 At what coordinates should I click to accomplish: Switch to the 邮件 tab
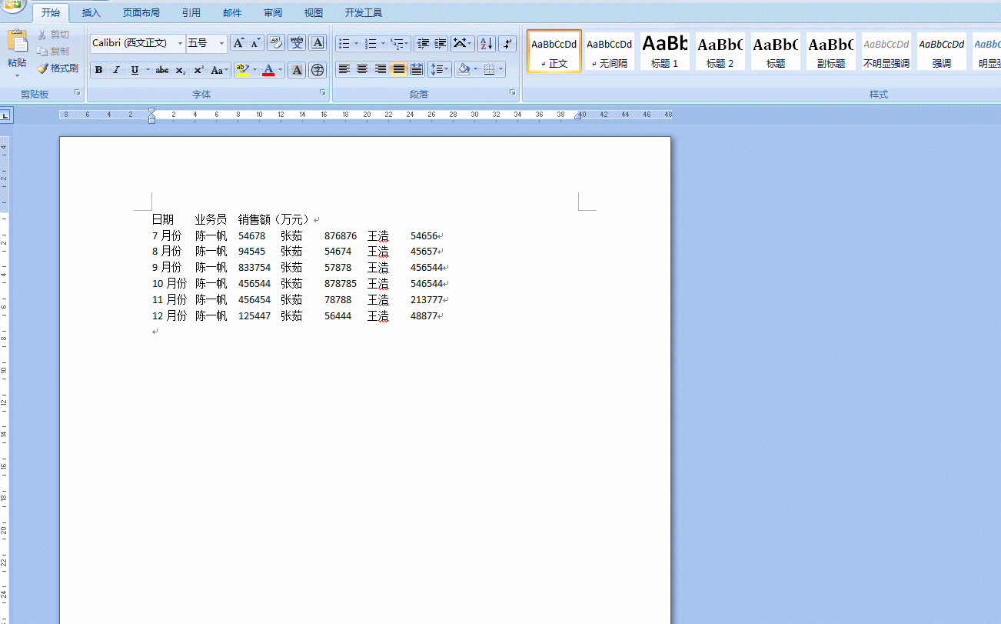(232, 13)
